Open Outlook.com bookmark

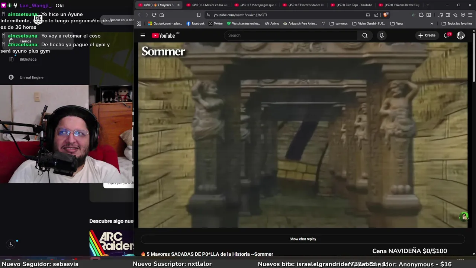165,23
